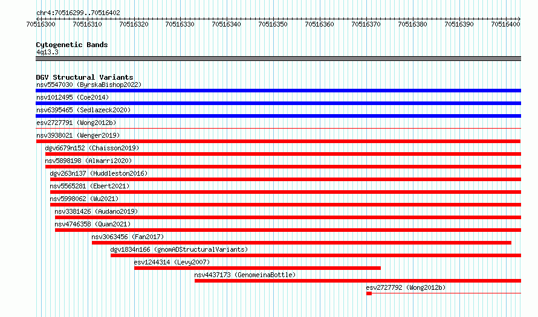
Task: Click nsv3381426 (Audano2019) label
Action: 96,211
